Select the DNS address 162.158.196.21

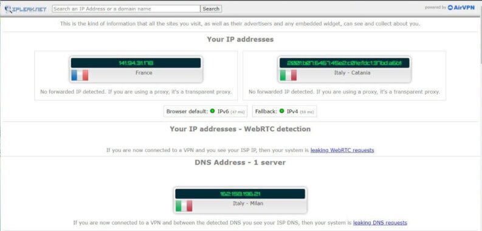point(240,194)
